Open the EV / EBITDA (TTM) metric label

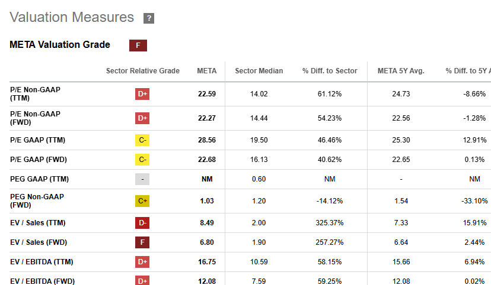[42, 262]
